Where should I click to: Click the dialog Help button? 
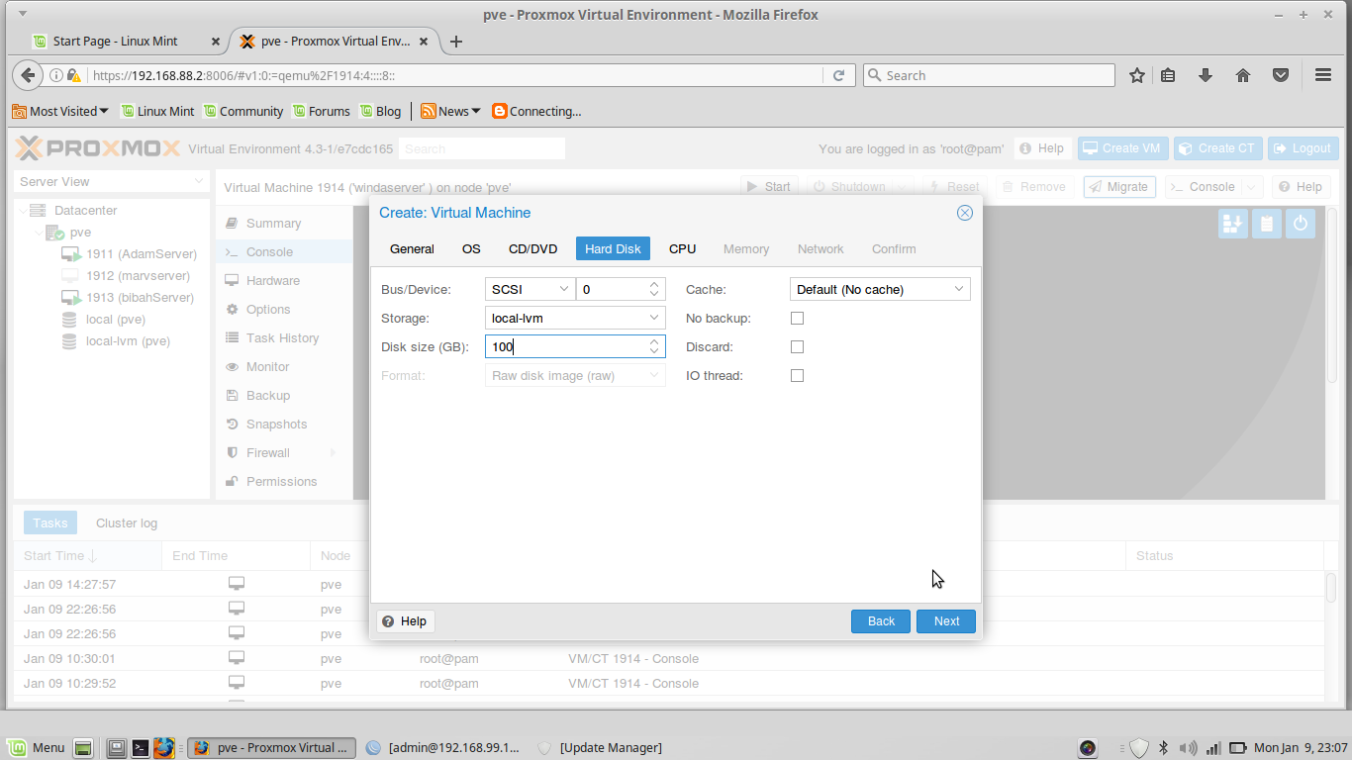405,621
